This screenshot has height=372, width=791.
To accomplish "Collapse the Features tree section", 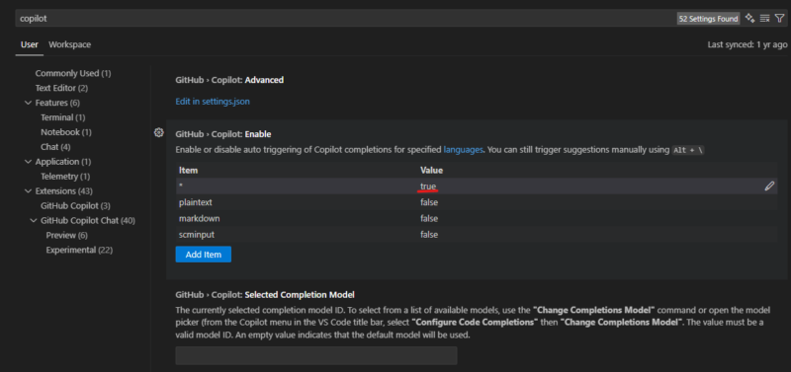I will (28, 103).
